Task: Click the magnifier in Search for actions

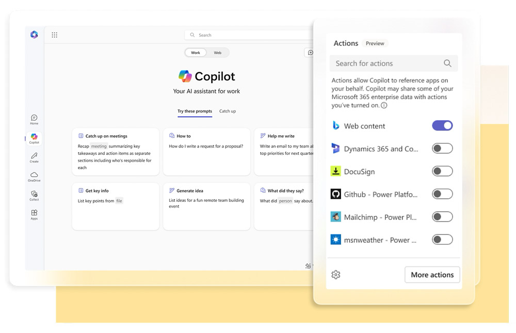Action: pyautogui.click(x=447, y=63)
